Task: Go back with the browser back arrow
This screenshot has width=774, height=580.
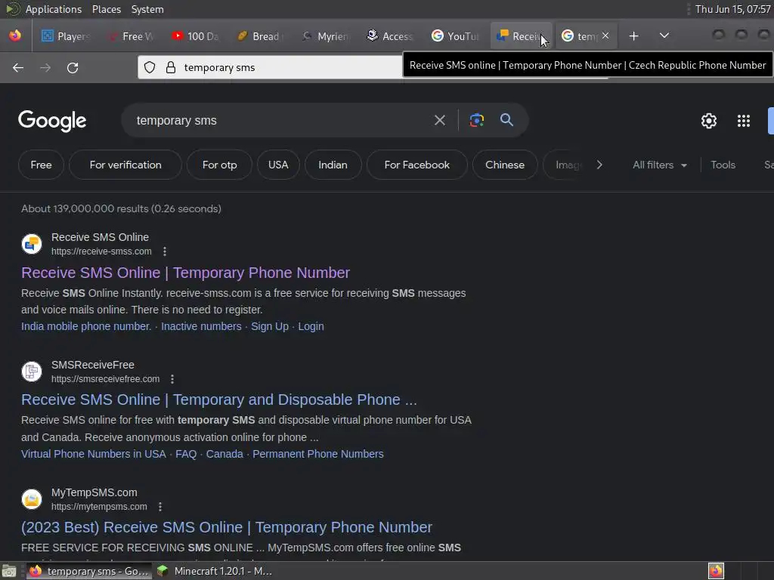Action: [18, 67]
